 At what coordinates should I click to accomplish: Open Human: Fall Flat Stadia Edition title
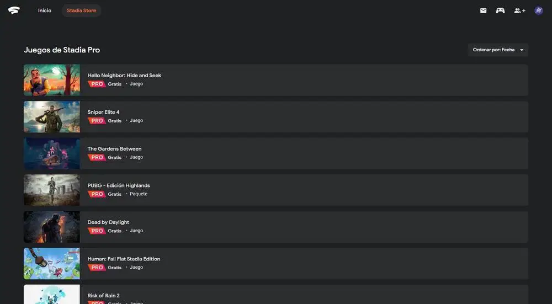(x=124, y=259)
